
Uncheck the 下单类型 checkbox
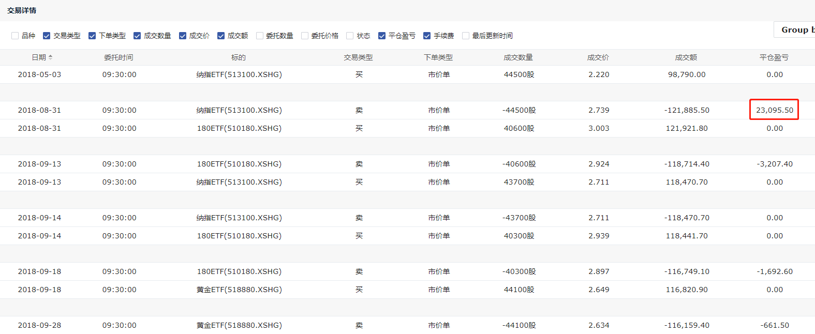coord(92,36)
